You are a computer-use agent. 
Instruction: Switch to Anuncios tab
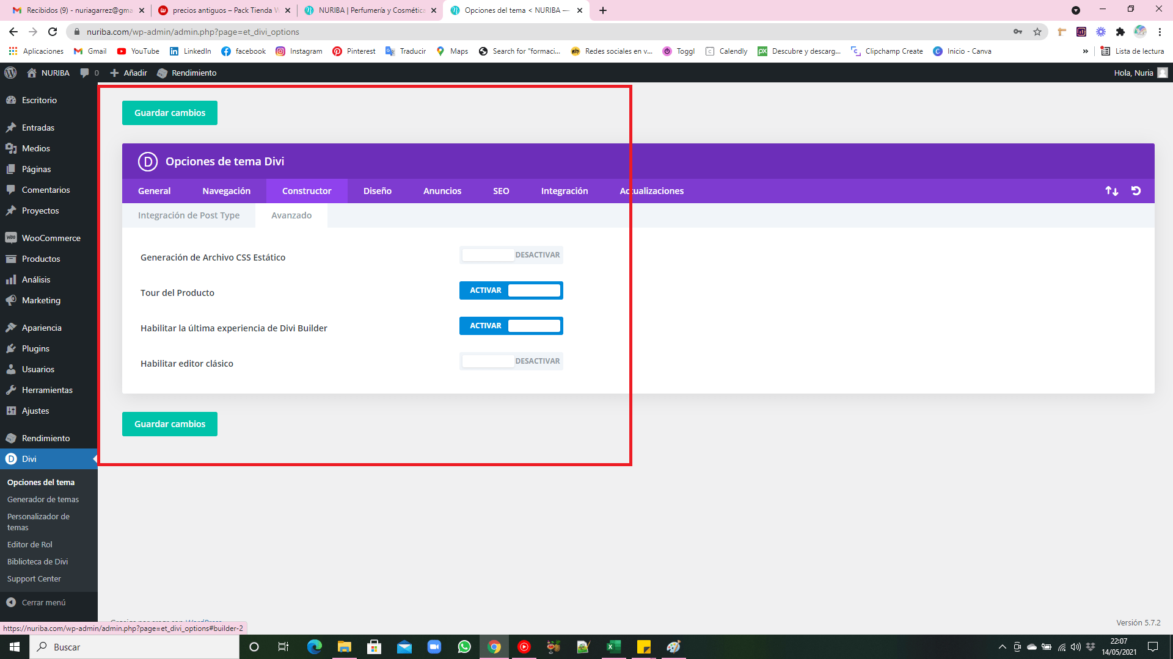click(442, 191)
